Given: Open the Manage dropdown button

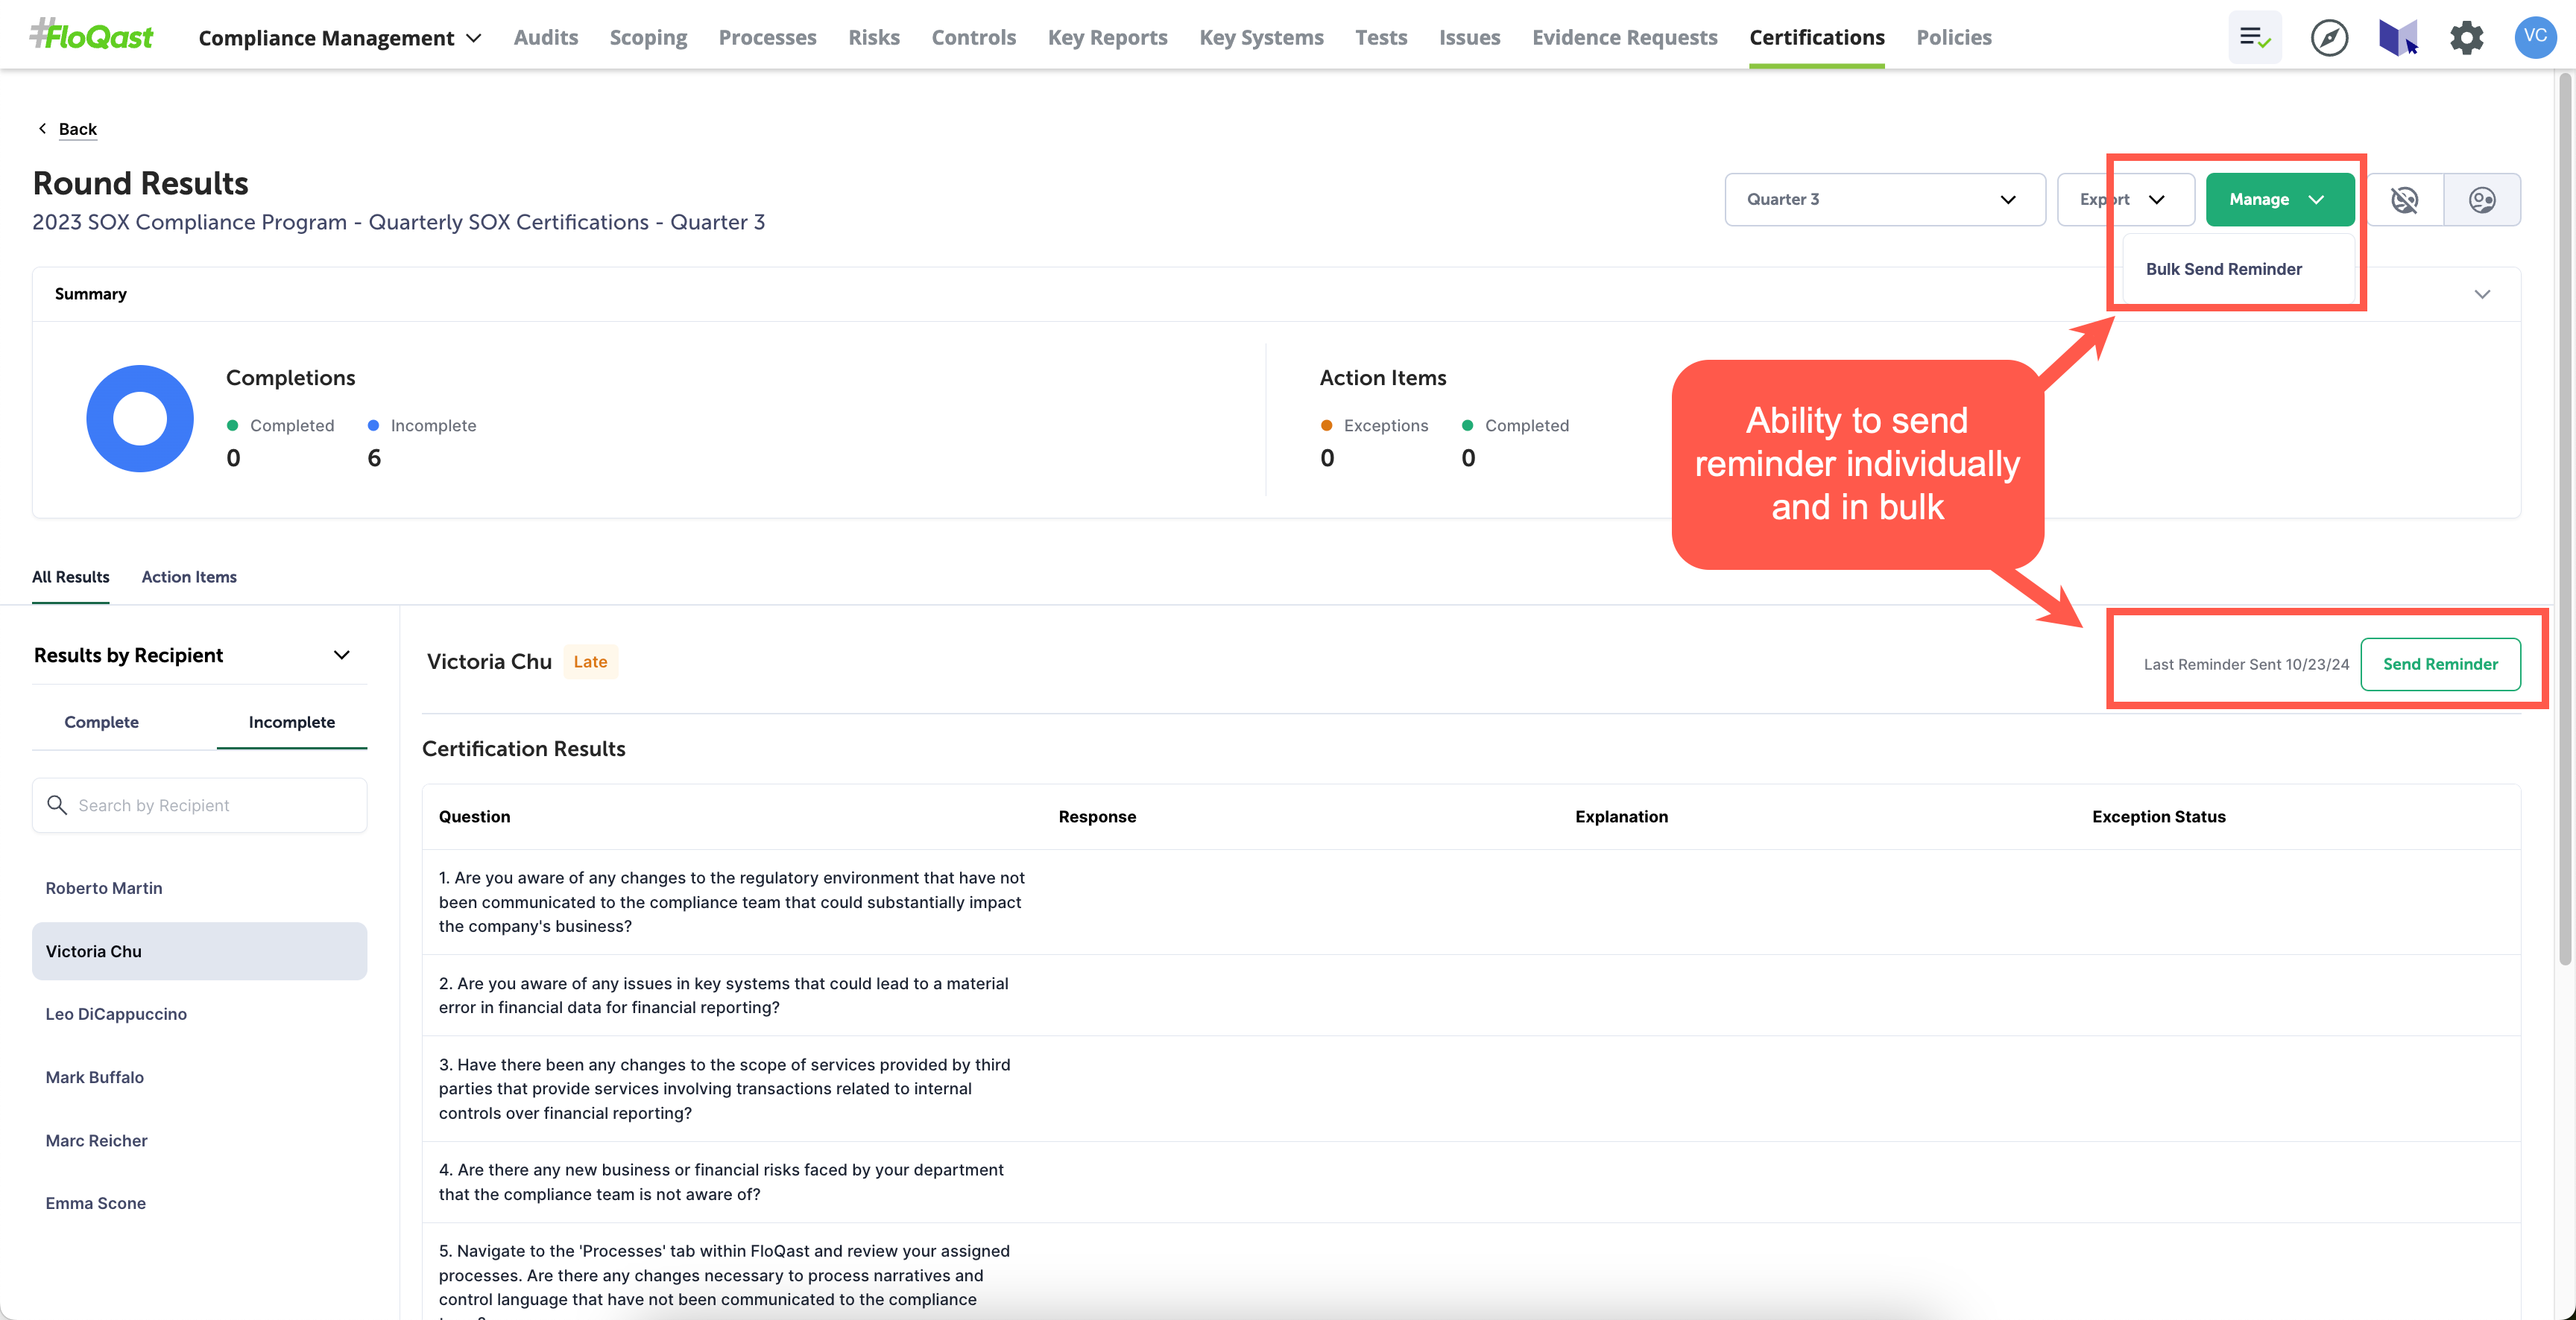Looking at the screenshot, I should pyautogui.click(x=2280, y=200).
